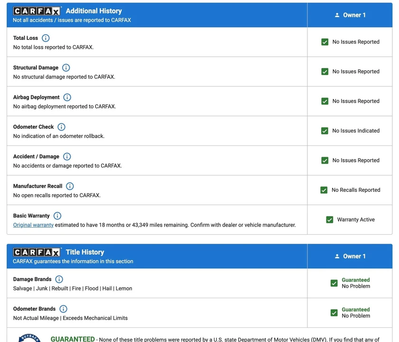Click the green check for Odometer Check
The width and height of the screenshot is (399, 342).
325,131
